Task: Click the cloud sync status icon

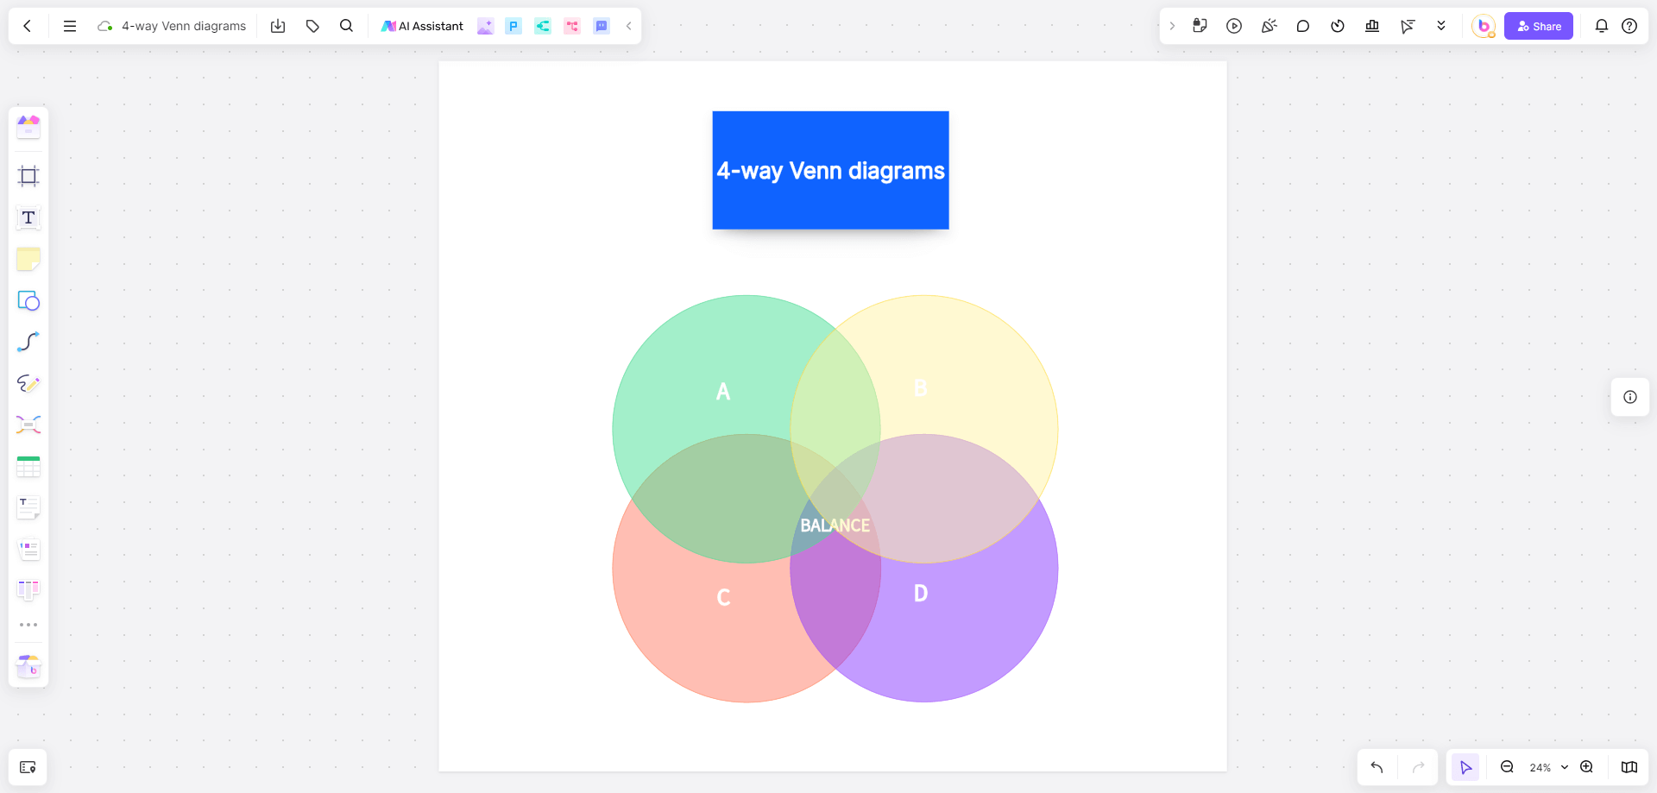Action: (x=105, y=26)
